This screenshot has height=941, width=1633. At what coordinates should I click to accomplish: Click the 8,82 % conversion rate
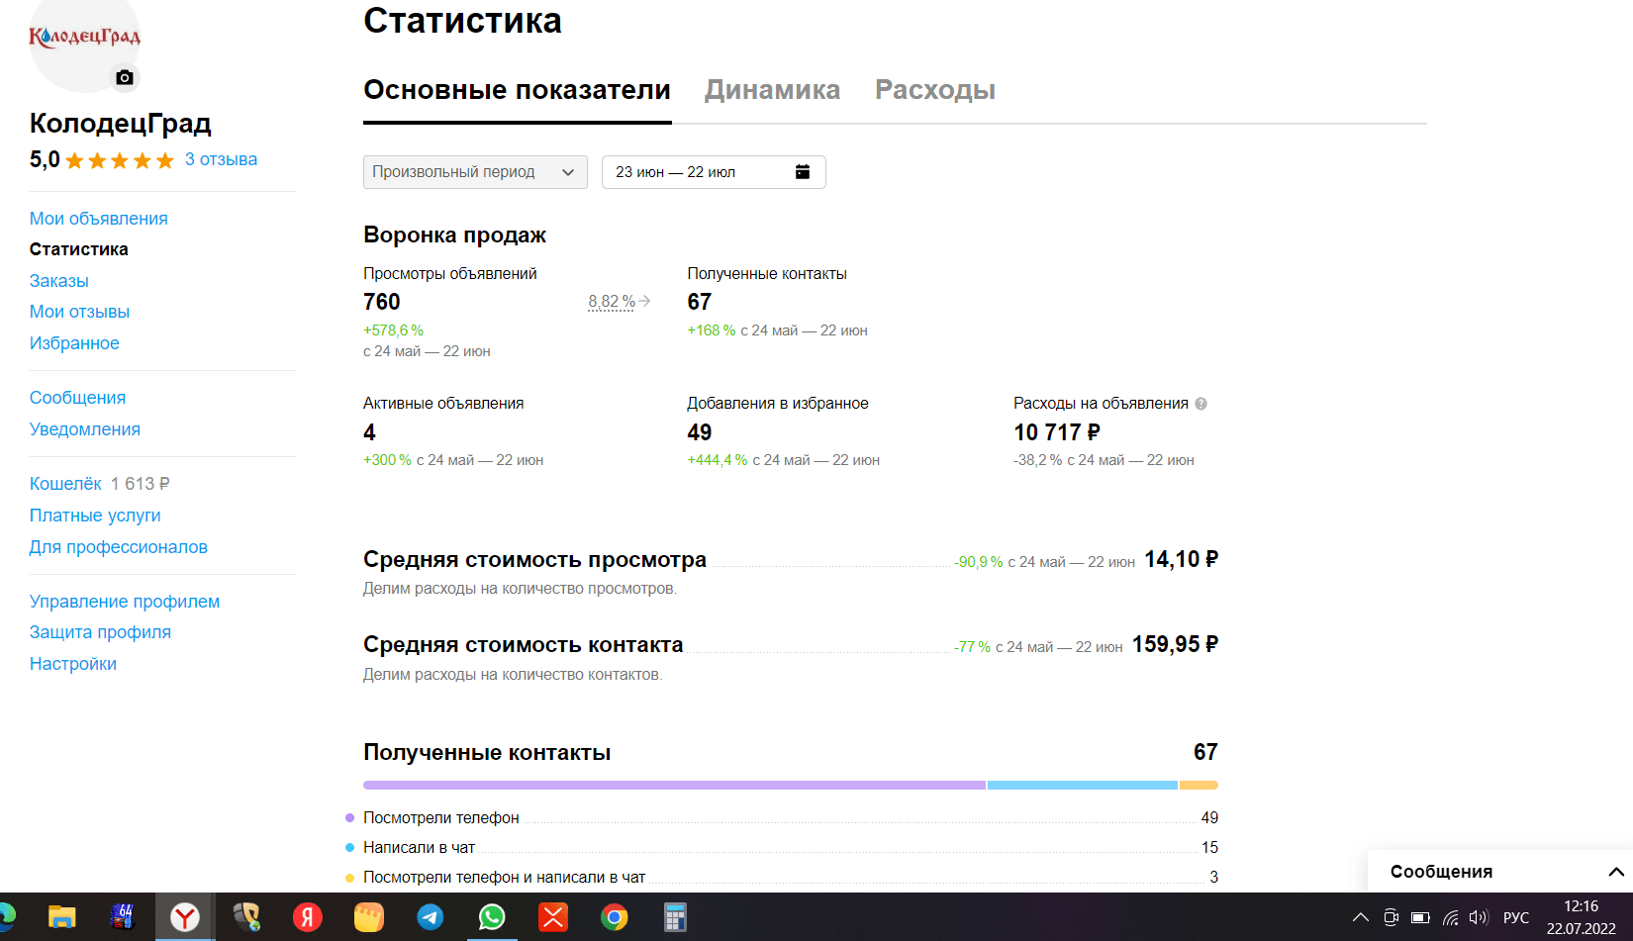point(612,302)
